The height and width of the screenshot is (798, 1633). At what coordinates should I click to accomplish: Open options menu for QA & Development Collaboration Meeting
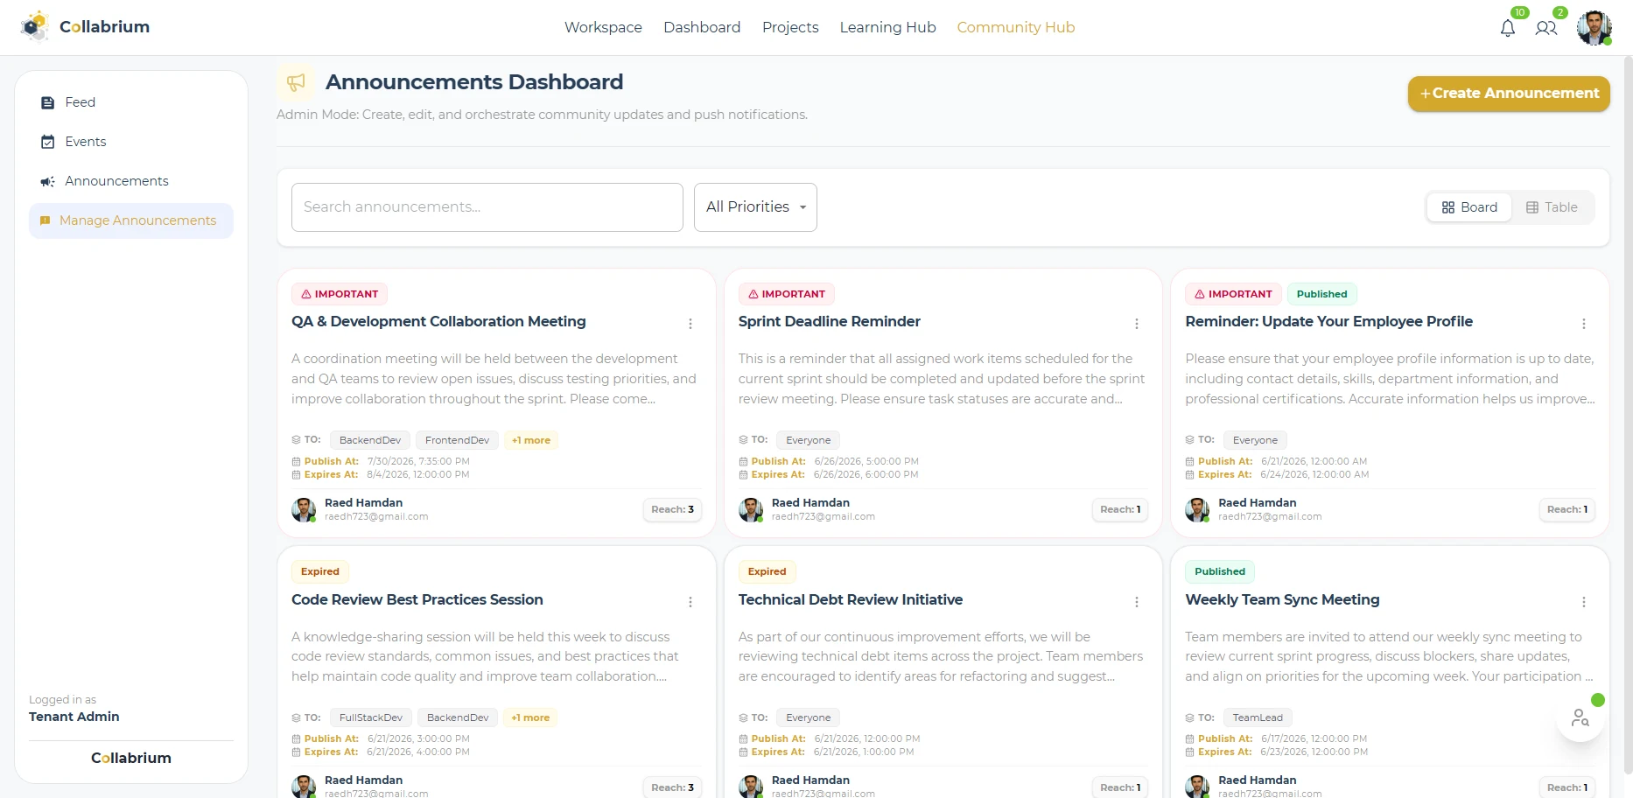[690, 324]
